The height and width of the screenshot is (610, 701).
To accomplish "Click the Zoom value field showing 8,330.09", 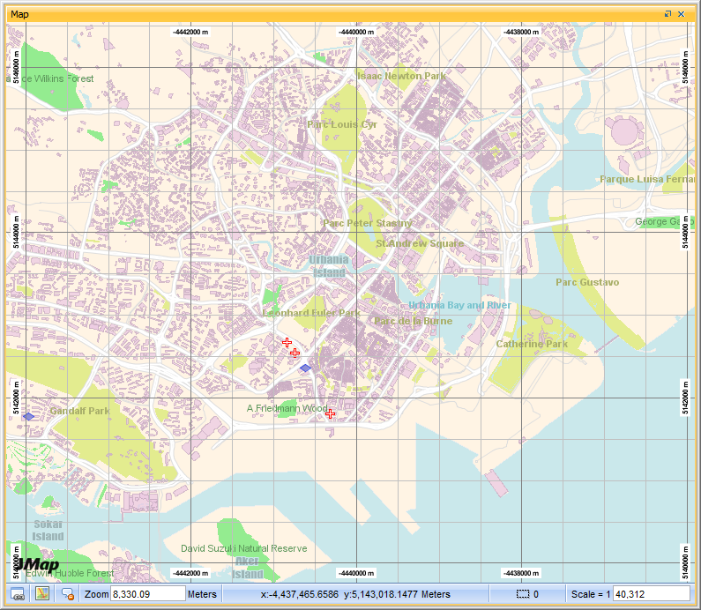I will 147,594.
